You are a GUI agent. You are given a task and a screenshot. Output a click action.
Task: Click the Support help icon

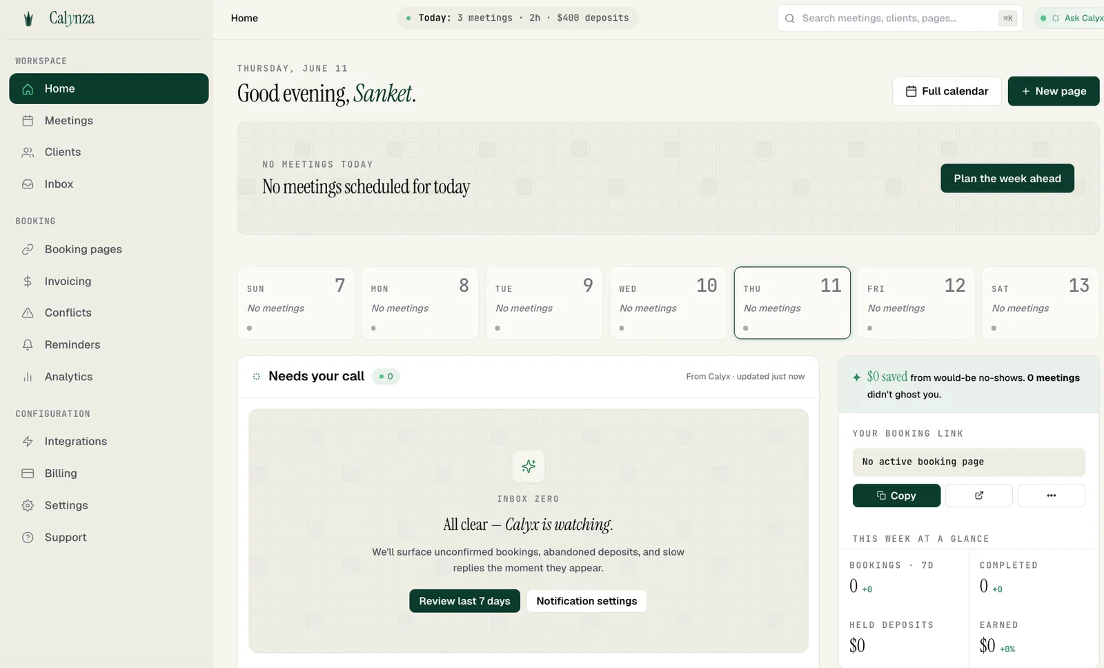pos(28,538)
